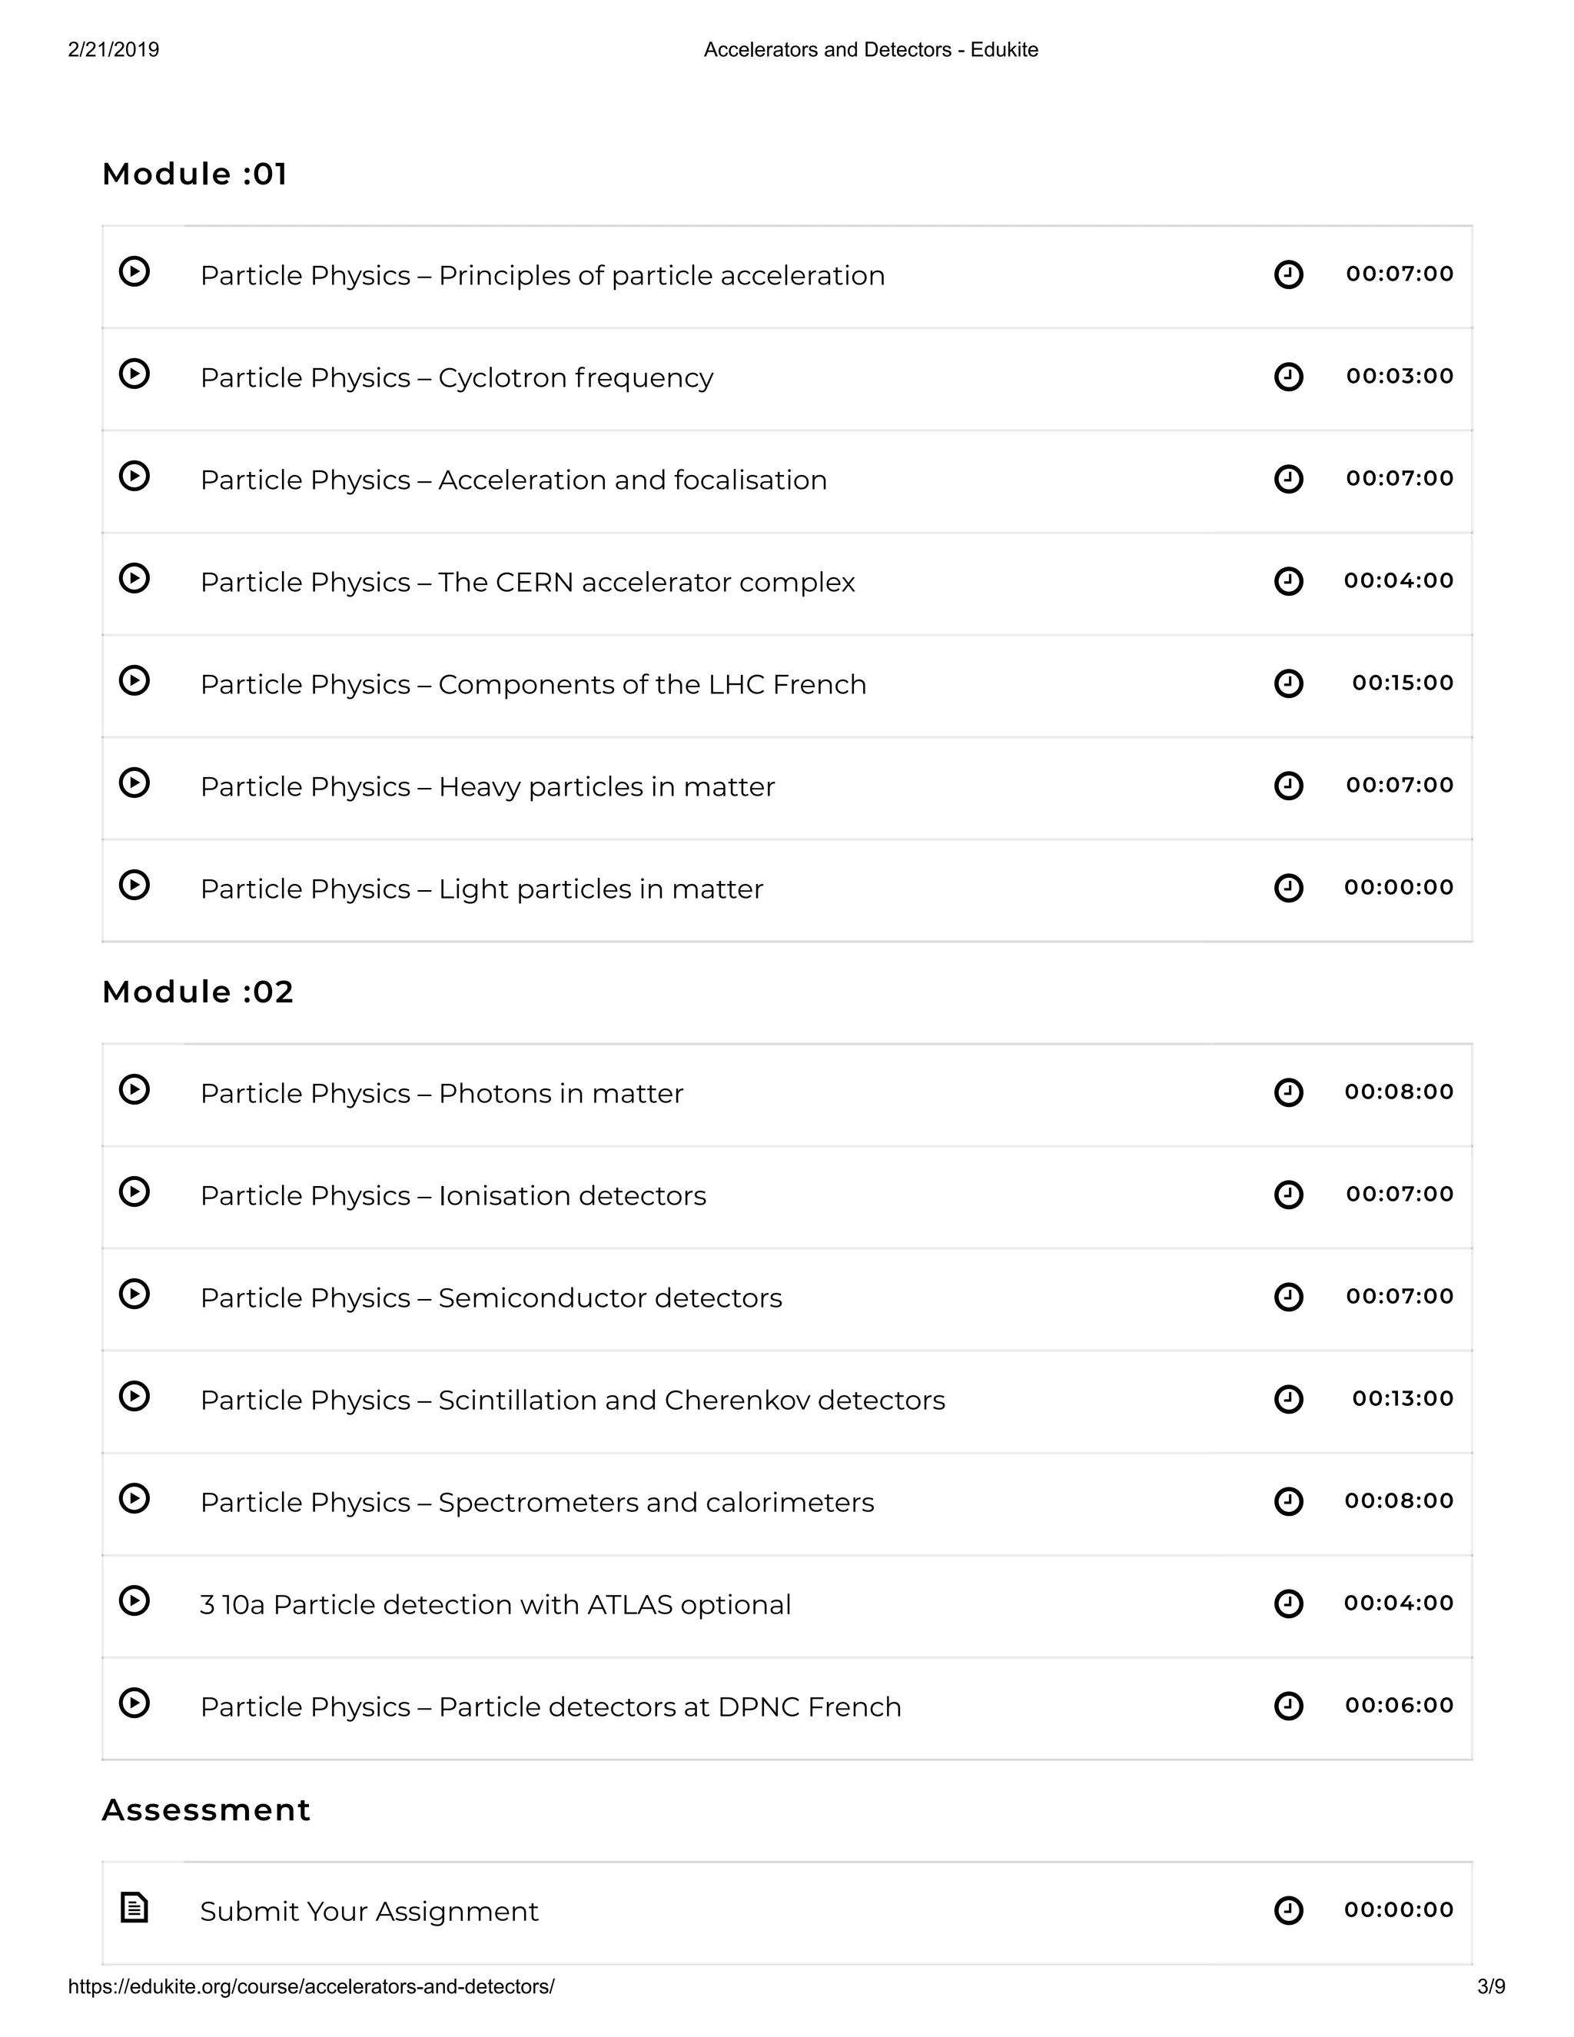Open Ionisation detectors lesson
Image resolution: width=1574 pixels, height=2037 pixels.
coord(453,1196)
